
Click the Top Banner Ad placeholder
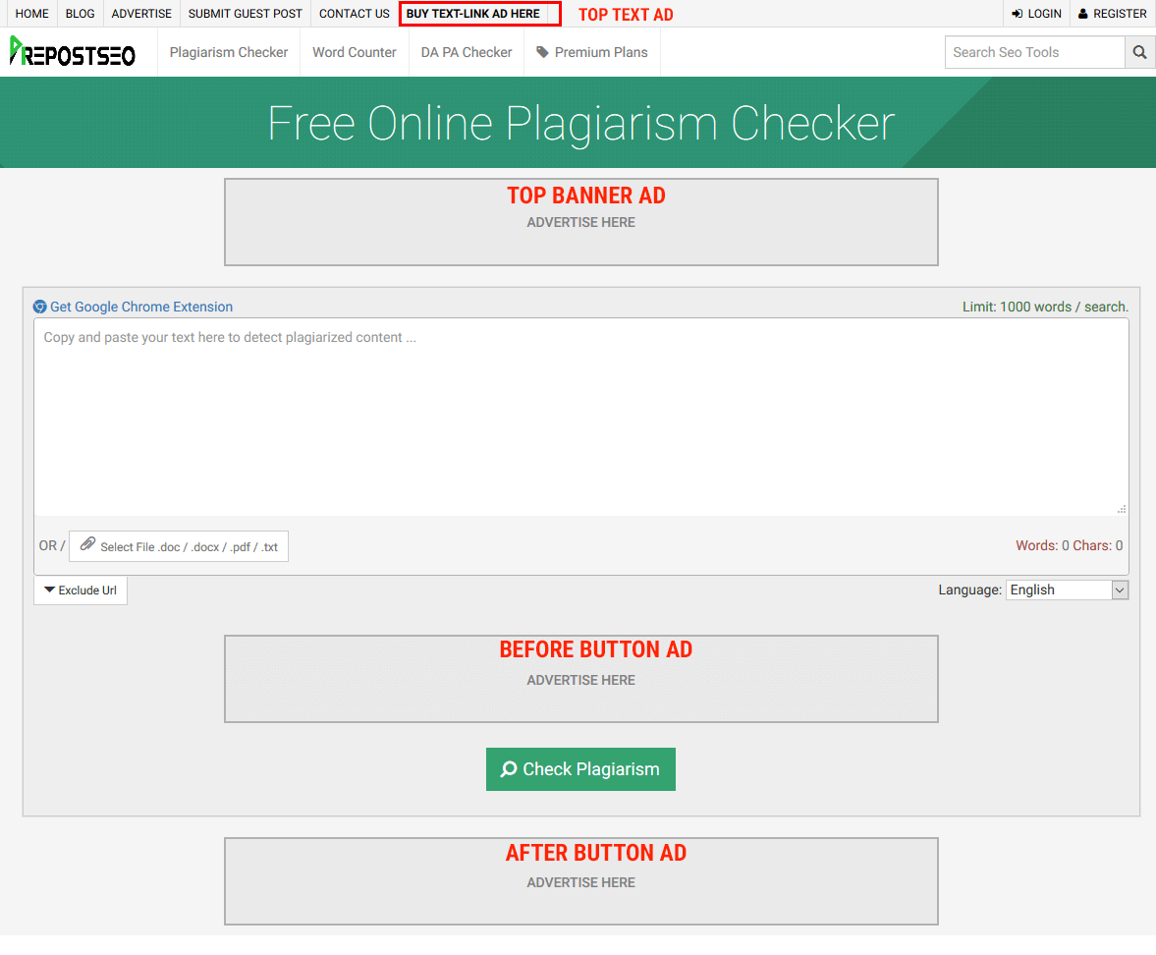[580, 222]
